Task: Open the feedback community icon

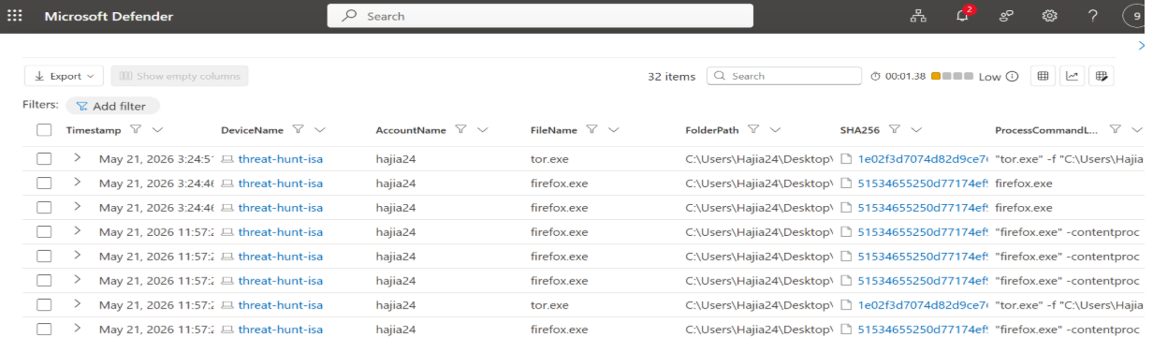Action: click(x=1007, y=16)
